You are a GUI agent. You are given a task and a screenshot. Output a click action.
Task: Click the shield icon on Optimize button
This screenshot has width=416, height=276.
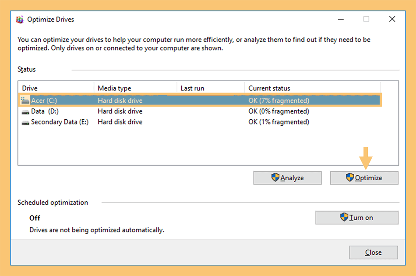[x=350, y=177]
